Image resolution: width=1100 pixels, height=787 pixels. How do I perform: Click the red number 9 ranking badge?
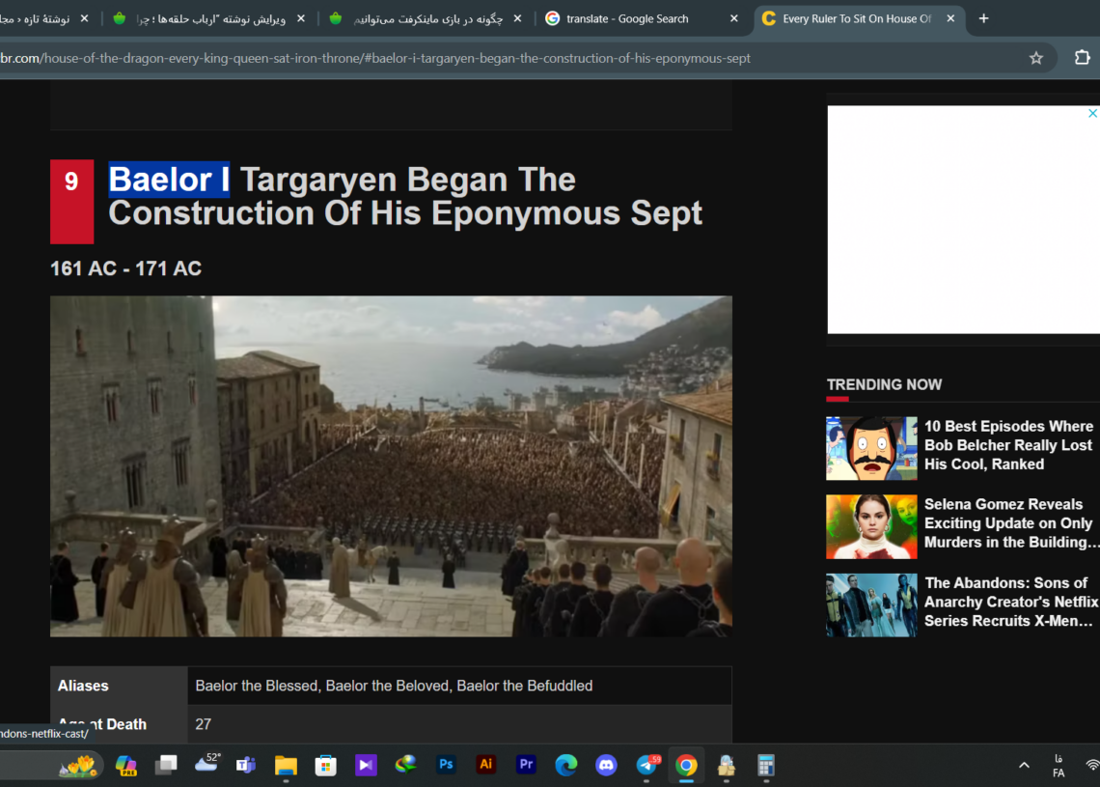click(x=71, y=202)
